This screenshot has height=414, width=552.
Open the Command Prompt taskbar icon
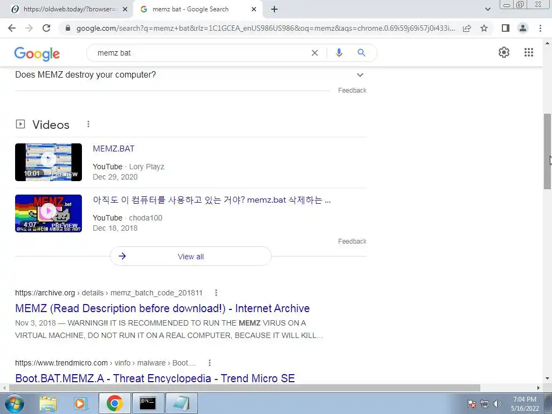click(x=148, y=403)
